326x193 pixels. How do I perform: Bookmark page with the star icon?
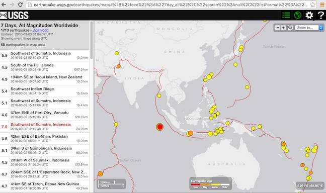(x=312, y=5)
